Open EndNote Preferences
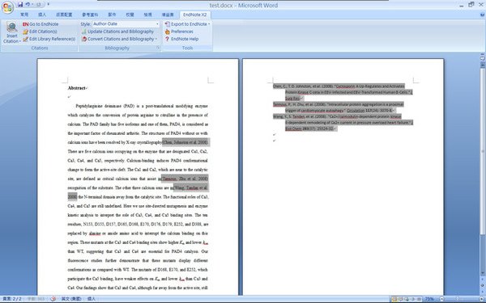 (x=179, y=32)
